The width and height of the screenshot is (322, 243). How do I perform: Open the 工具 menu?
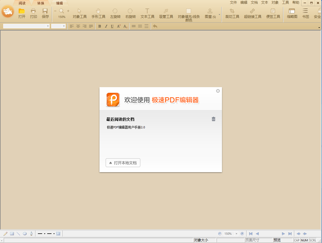285,2
